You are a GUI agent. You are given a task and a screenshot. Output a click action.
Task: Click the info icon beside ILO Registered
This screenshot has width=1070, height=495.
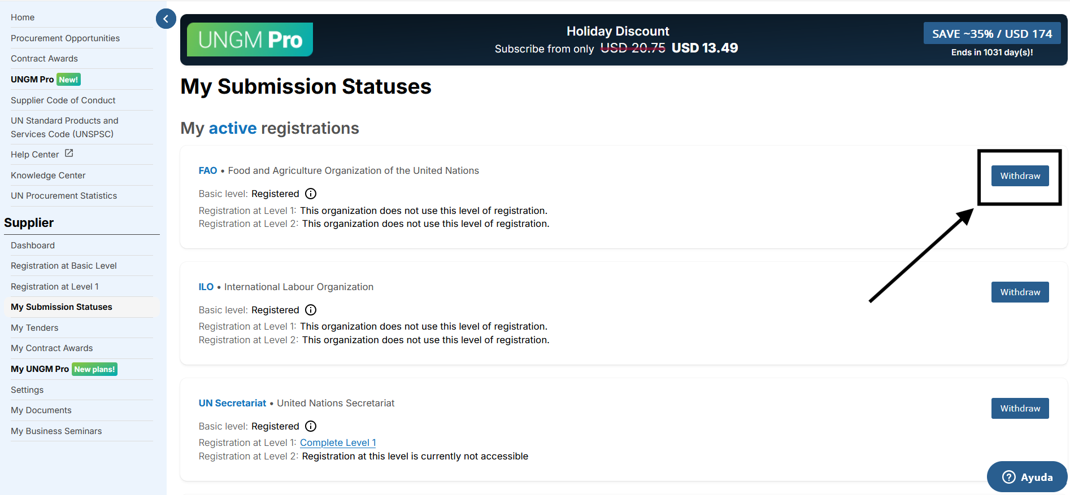(x=311, y=310)
